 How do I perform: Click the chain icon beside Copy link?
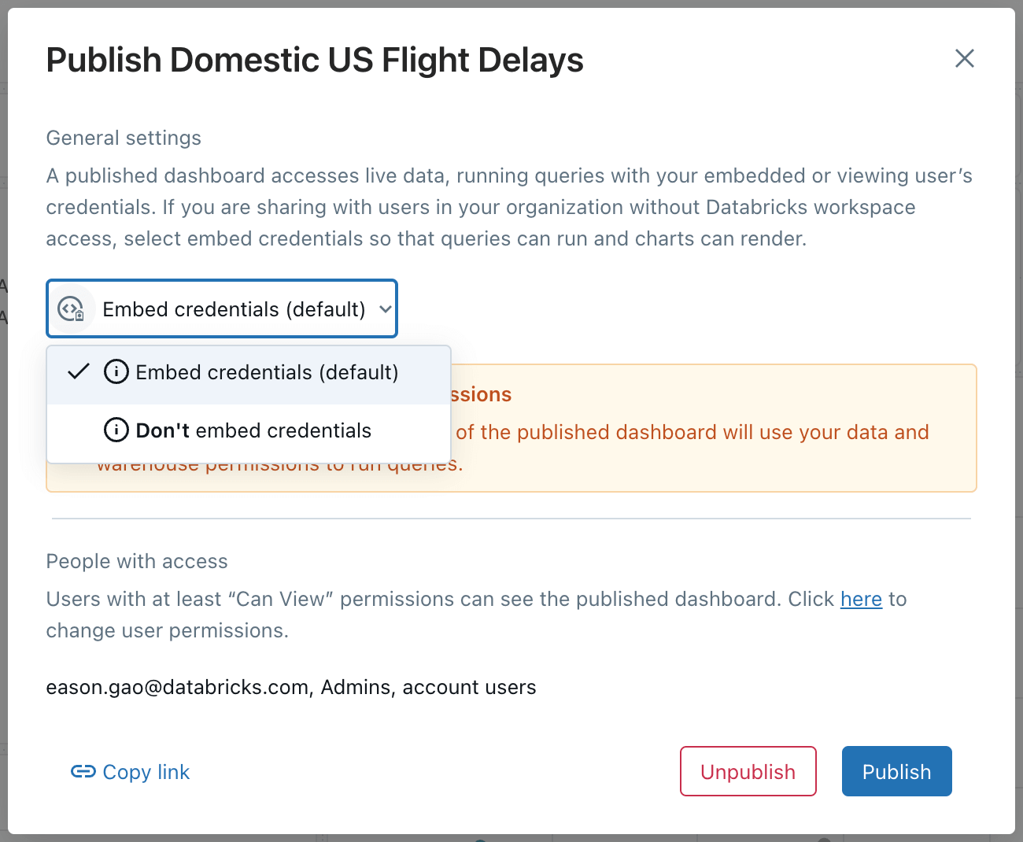pyautogui.click(x=83, y=771)
